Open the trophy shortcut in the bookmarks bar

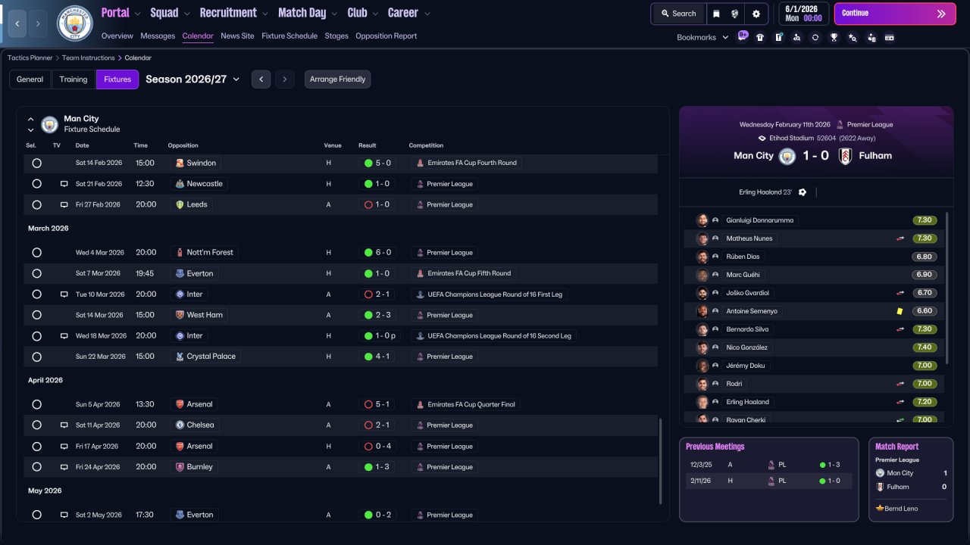[834, 37]
